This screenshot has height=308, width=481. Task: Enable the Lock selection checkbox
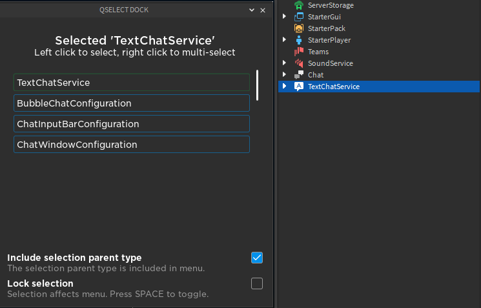pyautogui.click(x=257, y=283)
